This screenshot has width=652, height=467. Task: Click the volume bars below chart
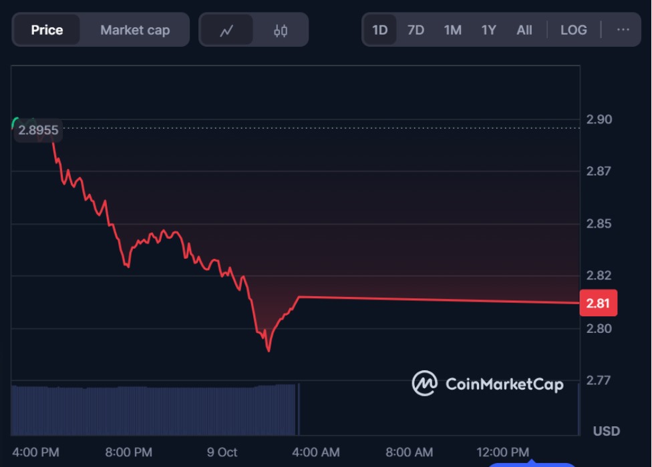[x=154, y=410]
